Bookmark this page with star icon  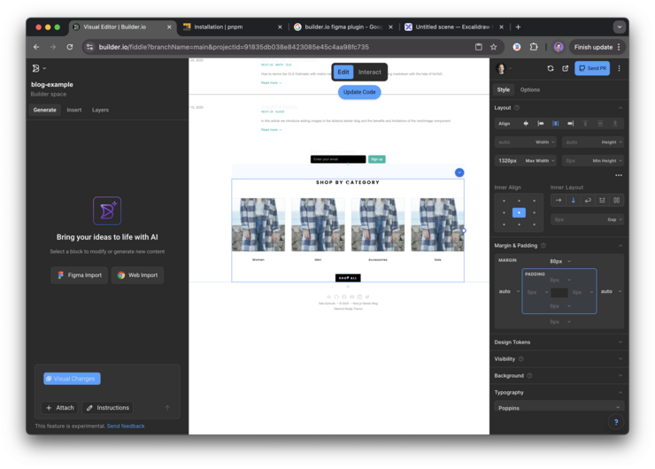click(493, 47)
